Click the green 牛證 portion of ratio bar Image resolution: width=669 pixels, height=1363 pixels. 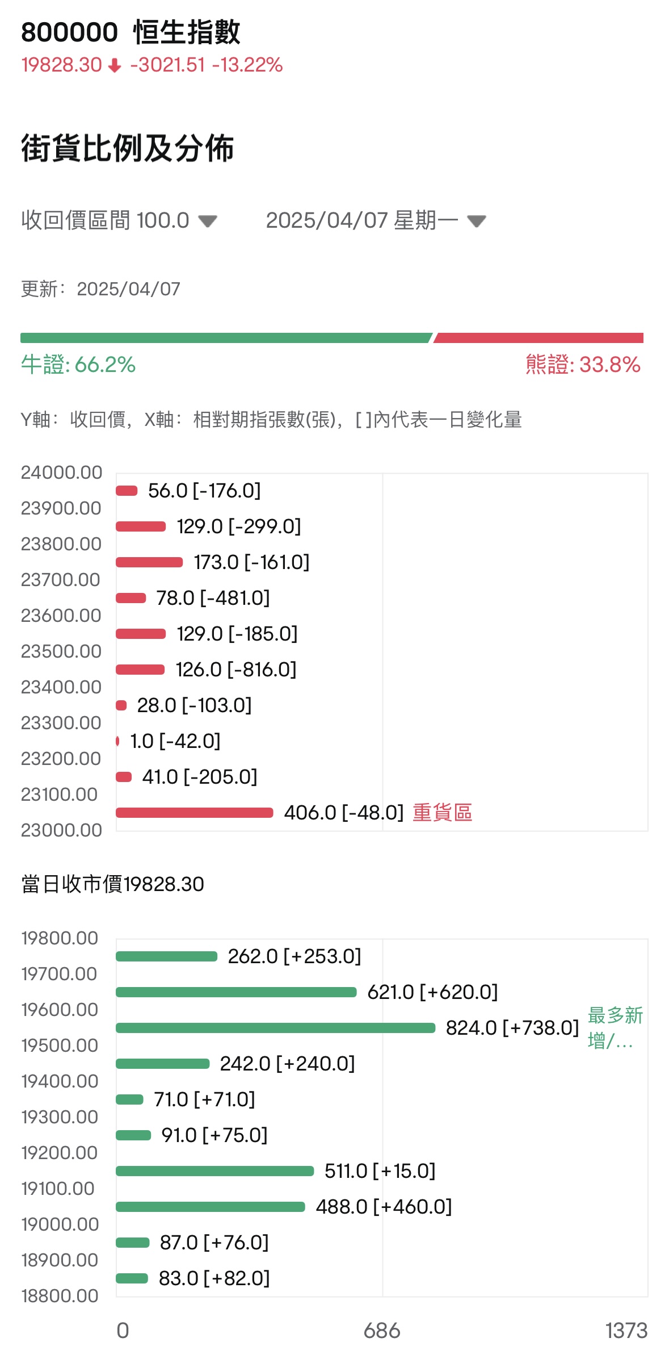(x=226, y=338)
